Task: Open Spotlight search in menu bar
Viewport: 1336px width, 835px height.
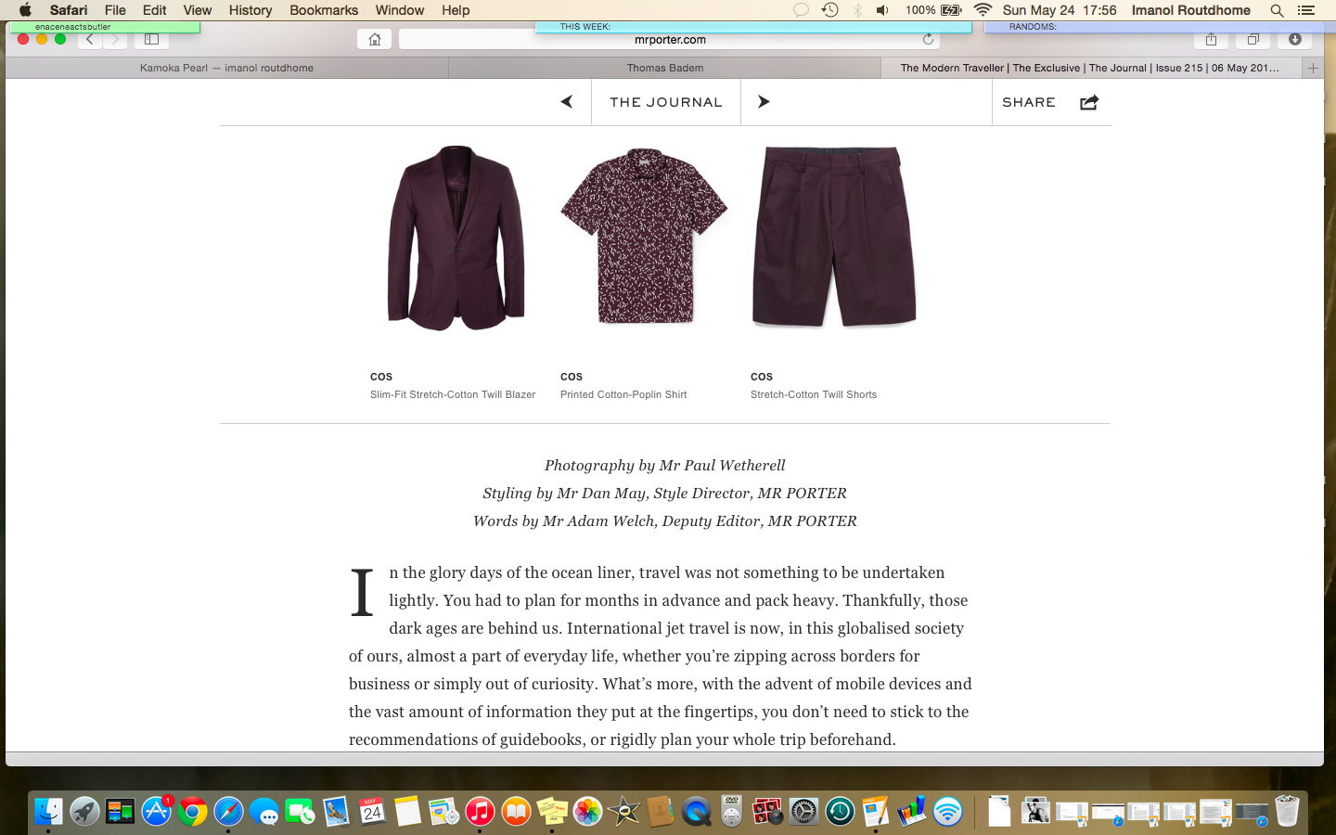Action: [x=1277, y=10]
